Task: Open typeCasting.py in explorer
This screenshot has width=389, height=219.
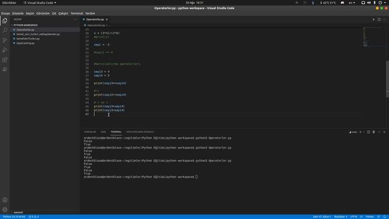Action: (44, 43)
